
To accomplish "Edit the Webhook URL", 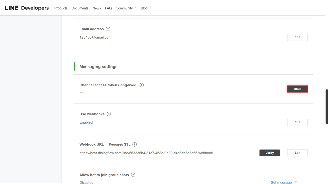I will tap(297, 153).
